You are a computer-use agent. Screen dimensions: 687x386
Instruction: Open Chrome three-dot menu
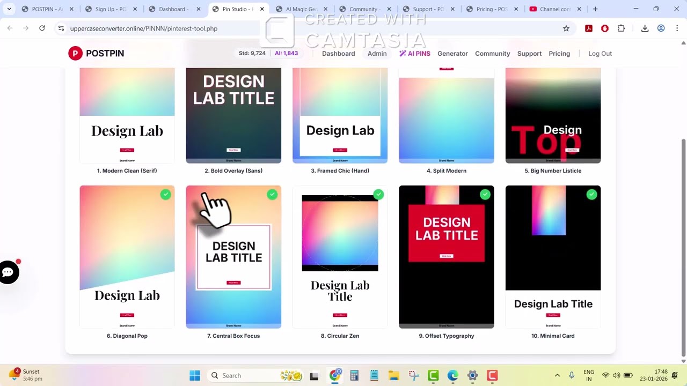(x=677, y=28)
